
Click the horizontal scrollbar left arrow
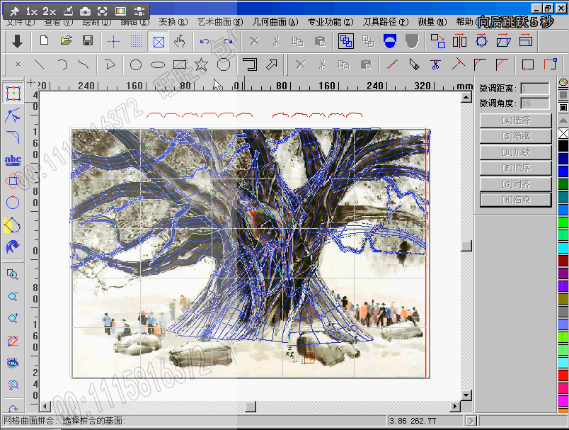pyautogui.click(x=45, y=407)
